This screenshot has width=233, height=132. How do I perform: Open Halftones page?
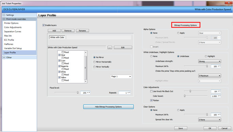[x=9, y=44]
